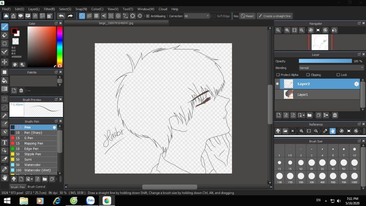
Task: Open a reference image folder icon
Action: coord(285,131)
